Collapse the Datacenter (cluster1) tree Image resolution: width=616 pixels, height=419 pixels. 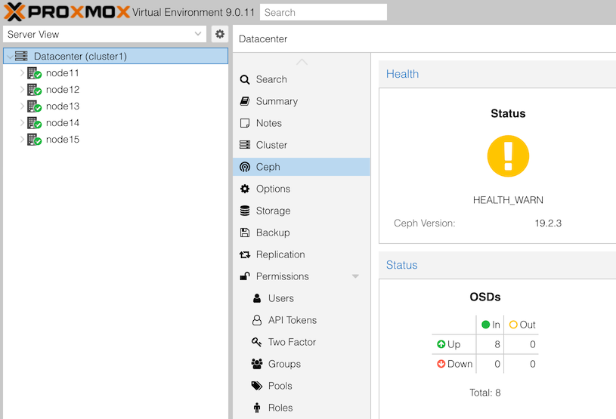pyautogui.click(x=10, y=57)
